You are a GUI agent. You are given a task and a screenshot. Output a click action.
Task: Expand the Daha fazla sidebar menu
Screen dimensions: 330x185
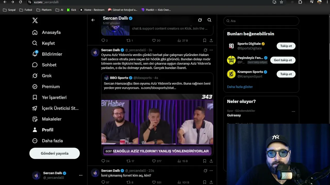click(48, 141)
